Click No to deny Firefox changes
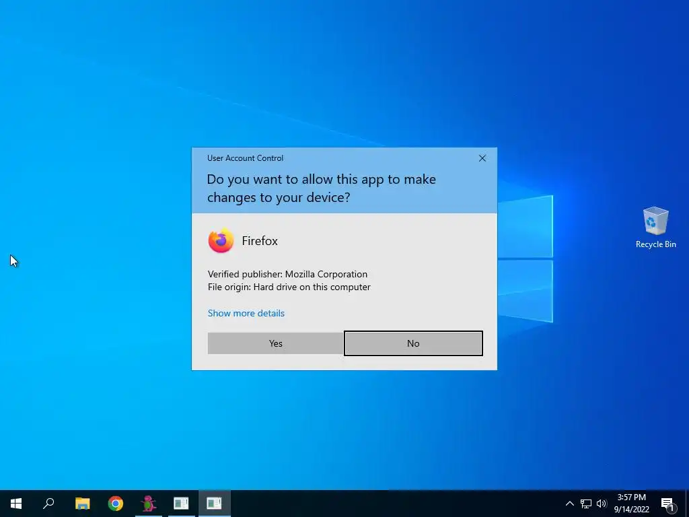This screenshot has height=517, width=689. point(413,343)
